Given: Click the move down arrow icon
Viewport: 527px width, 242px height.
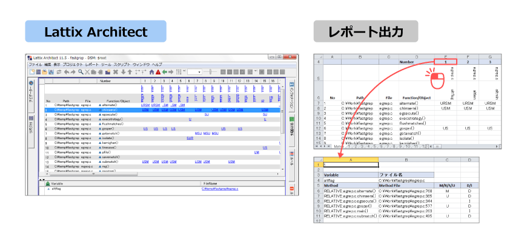Looking at the screenshot, I should (124, 72).
